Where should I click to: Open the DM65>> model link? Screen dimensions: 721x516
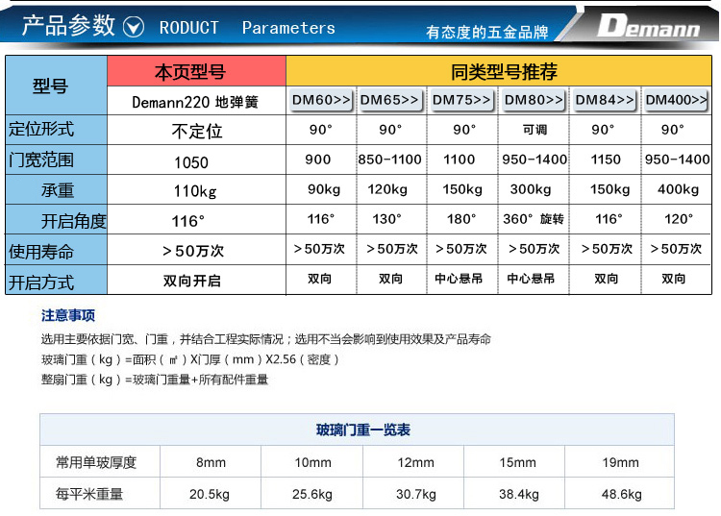point(389,100)
